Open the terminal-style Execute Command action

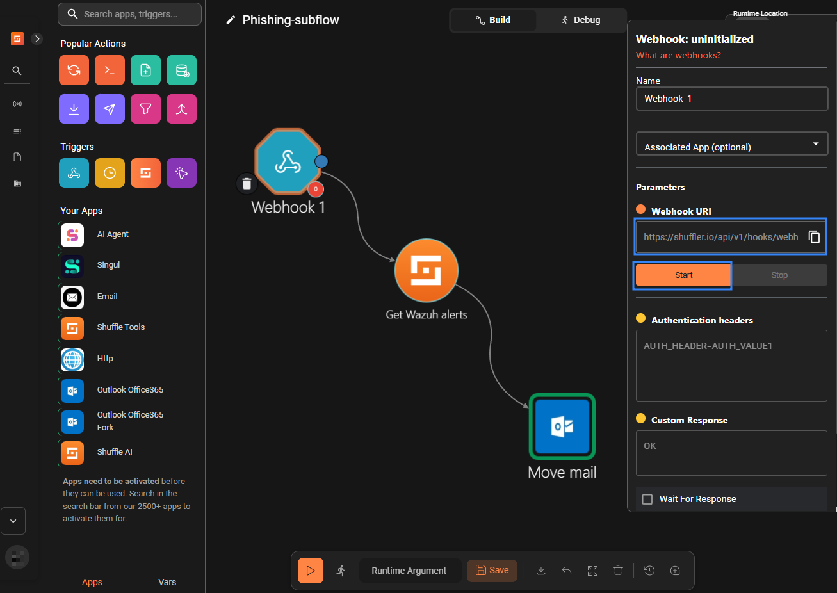pos(110,70)
